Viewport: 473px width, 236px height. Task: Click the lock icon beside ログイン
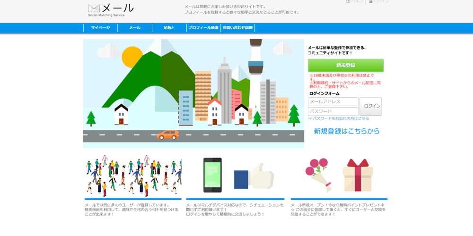[x=371, y=1]
